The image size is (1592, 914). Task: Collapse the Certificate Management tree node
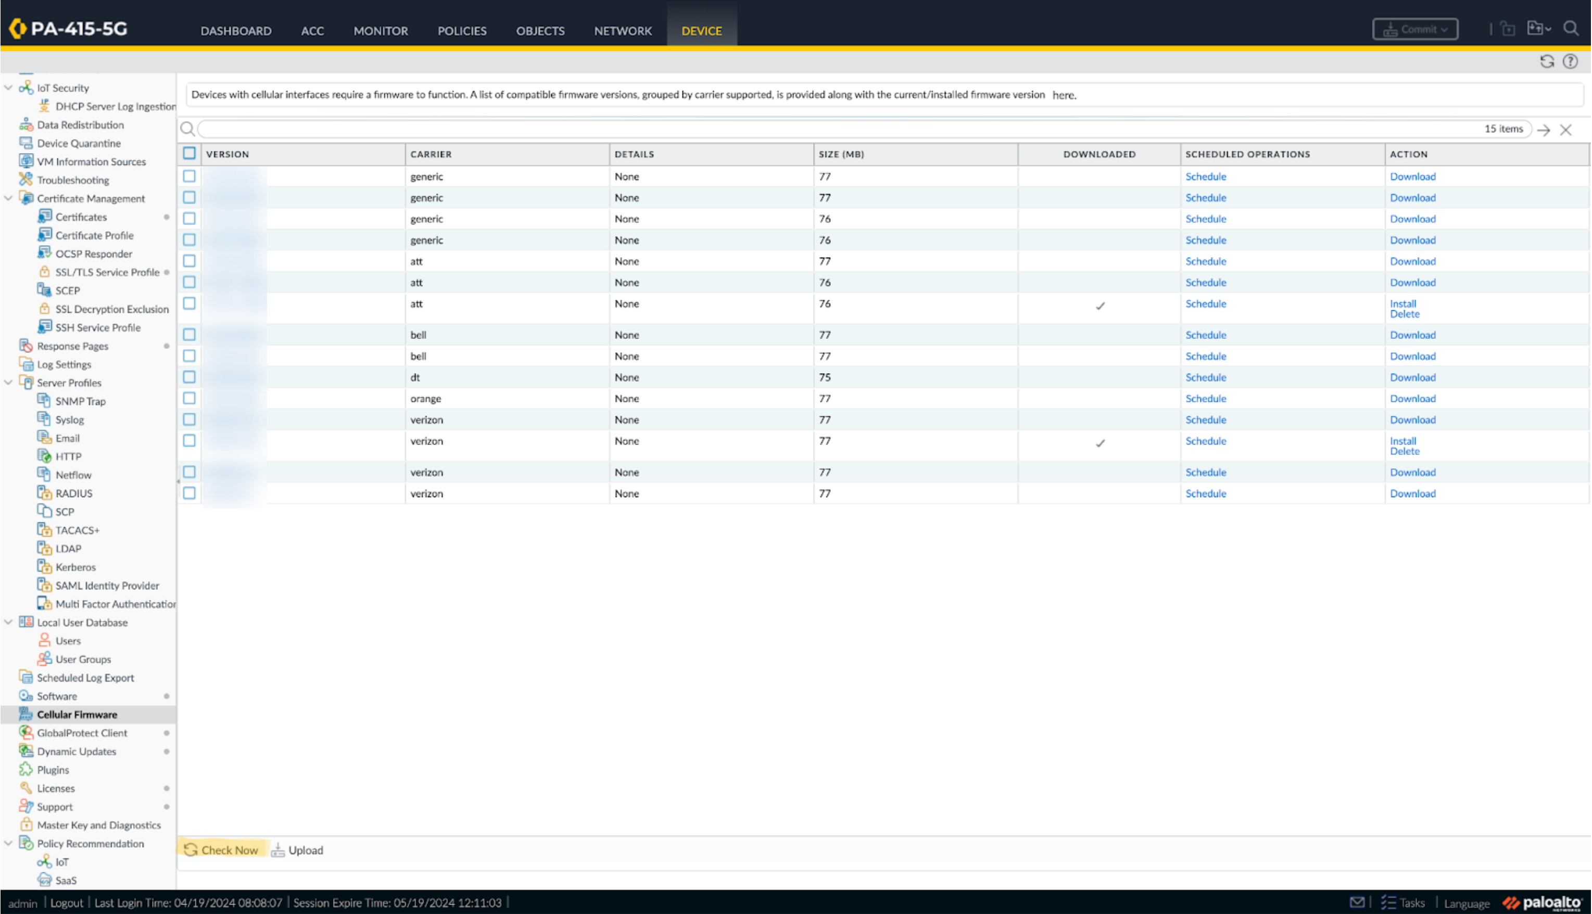pyautogui.click(x=9, y=198)
